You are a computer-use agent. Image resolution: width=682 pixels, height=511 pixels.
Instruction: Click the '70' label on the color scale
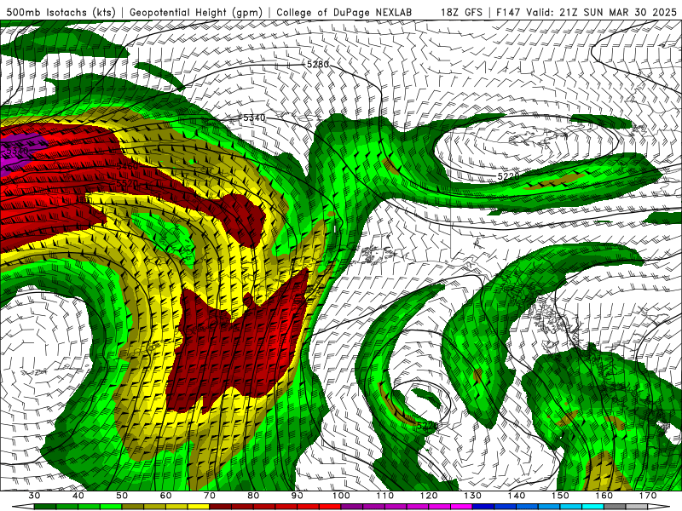coord(210,496)
